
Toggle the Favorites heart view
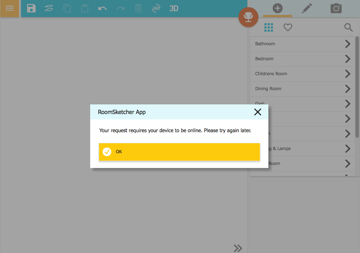[x=288, y=27]
